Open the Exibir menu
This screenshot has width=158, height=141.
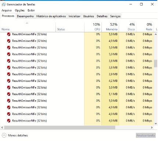[31, 10]
